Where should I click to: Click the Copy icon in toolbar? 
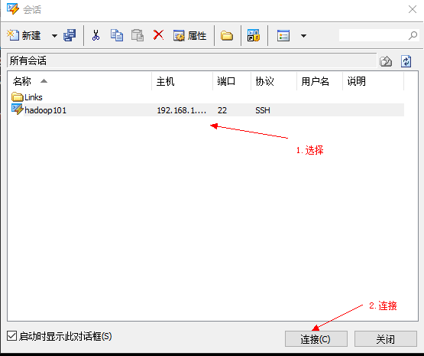pyautogui.click(x=117, y=35)
